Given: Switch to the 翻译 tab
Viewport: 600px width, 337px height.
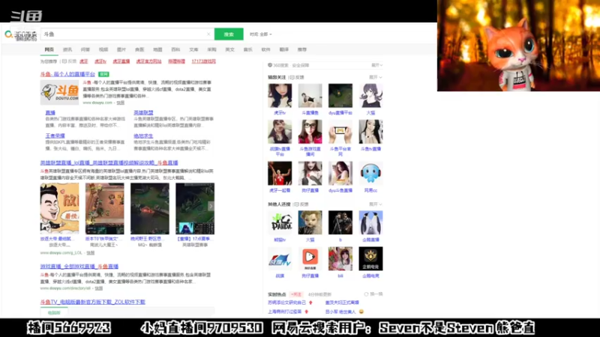Looking at the screenshot, I should 284,49.
